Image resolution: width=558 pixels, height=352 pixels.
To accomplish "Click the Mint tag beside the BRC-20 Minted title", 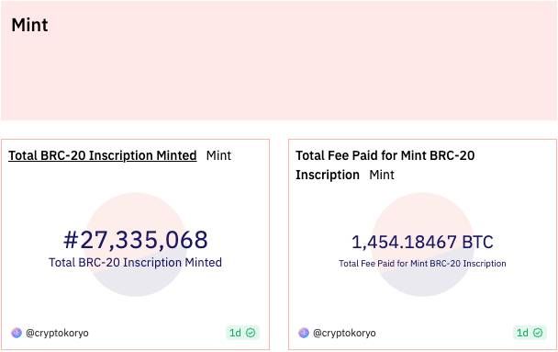I will [218, 155].
